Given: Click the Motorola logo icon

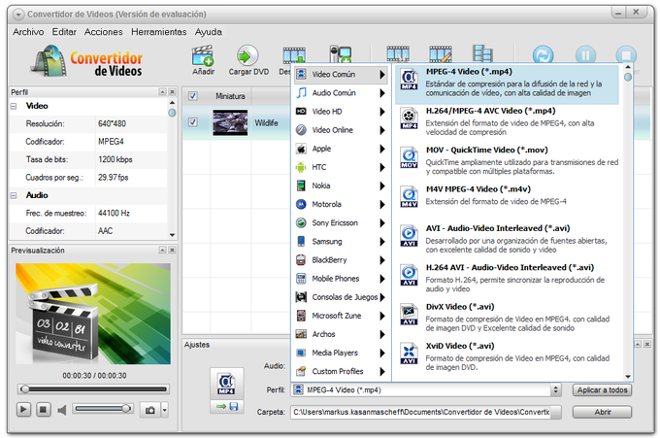Looking at the screenshot, I should click(301, 204).
